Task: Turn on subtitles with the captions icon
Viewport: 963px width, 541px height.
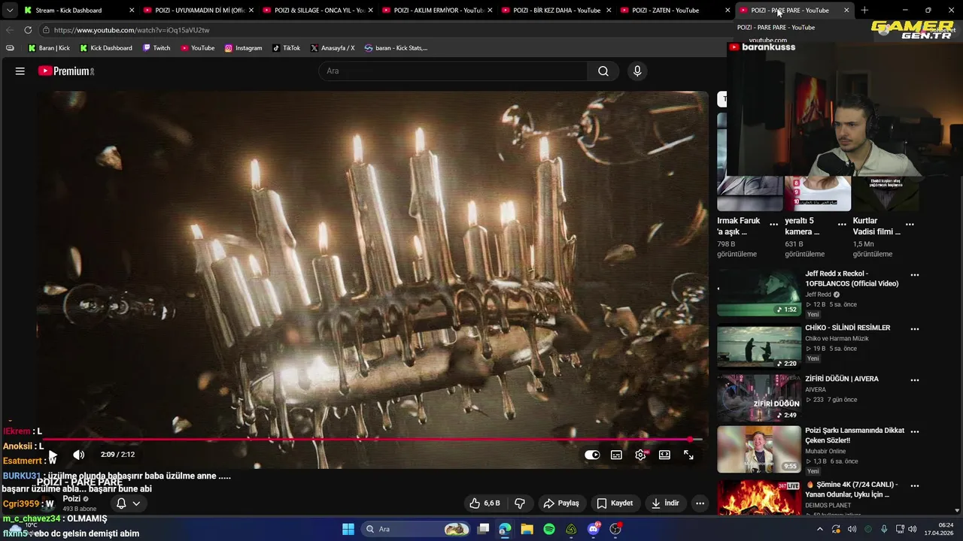Action: coord(616,455)
